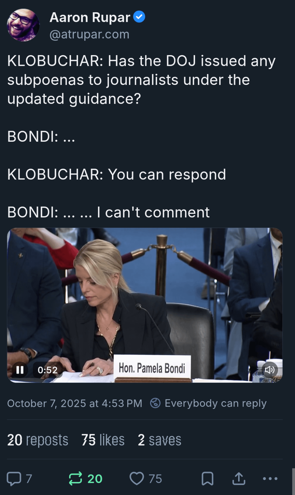Mute the video using the speaker icon
This screenshot has width=295, height=495.
pos(270,370)
